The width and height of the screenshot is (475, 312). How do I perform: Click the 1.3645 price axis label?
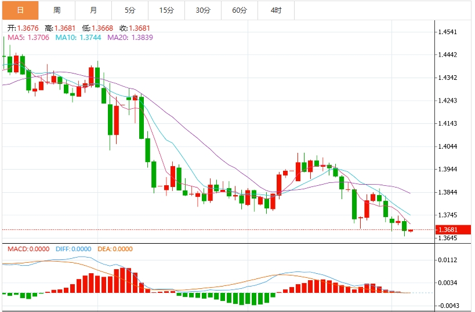tap(448, 238)
